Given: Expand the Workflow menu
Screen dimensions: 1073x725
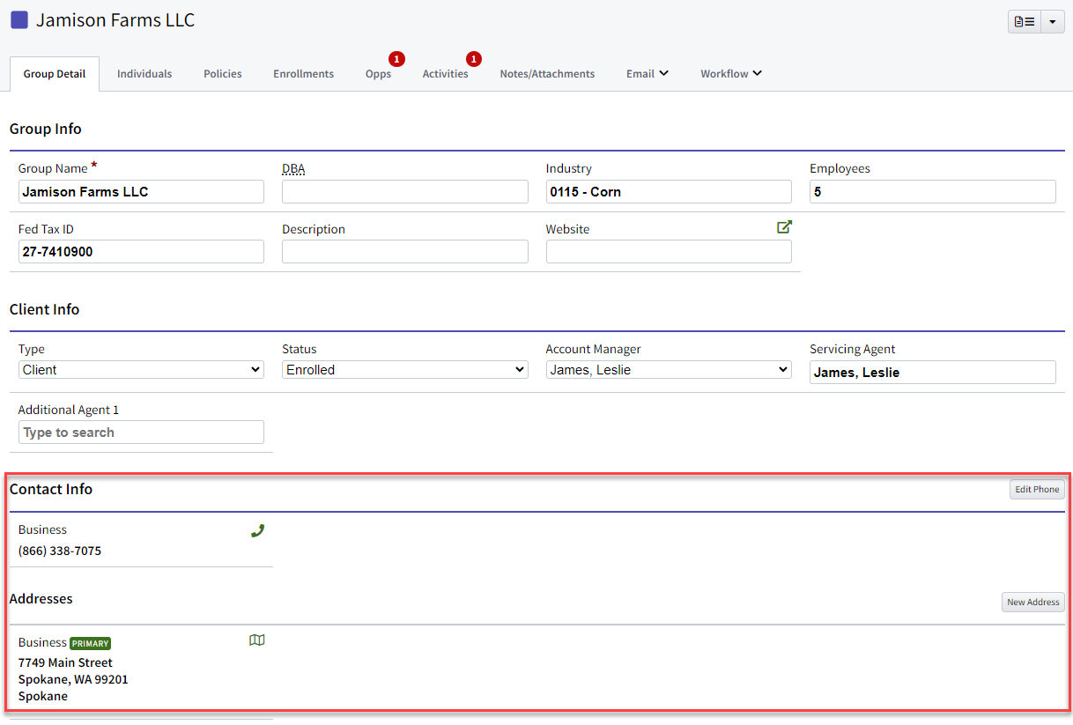Looking at the screenshot, I should [730, 73].
